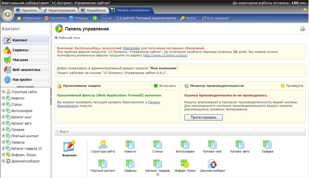This screenshot has height=178, width=309.
Task: Expand the Новости tree node
Action: pyautogui.click(x=3, y=98)
